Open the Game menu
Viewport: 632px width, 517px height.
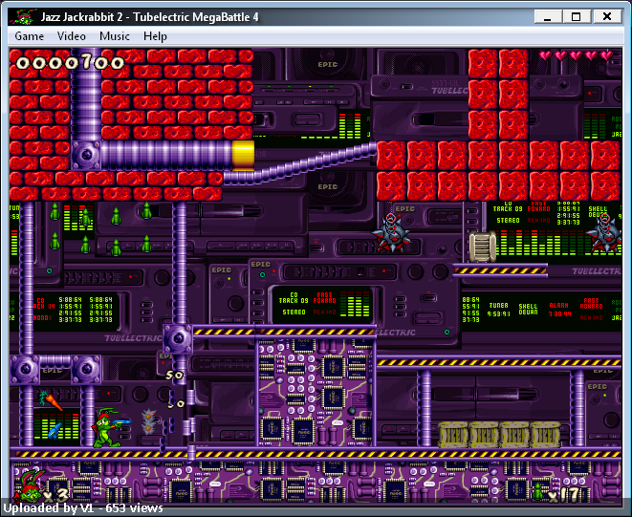[29, 36]
